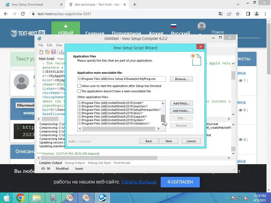Reload the text-host.ru page
This screenshot has height=203, width=271.
pos(23,14)
